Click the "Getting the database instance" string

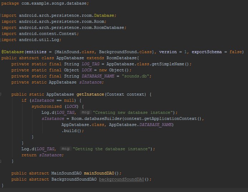coord(112,149)
